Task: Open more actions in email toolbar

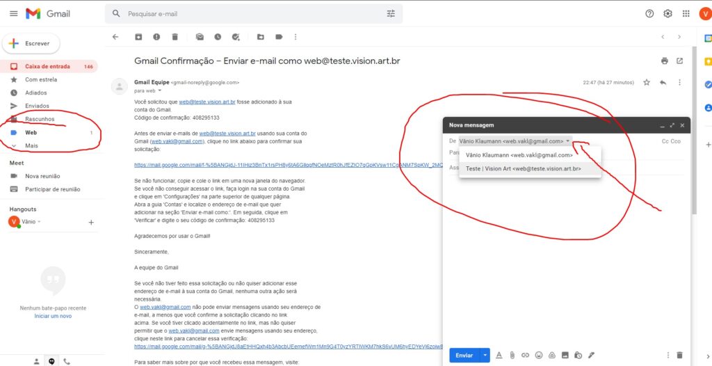Action: click(296, 38)
